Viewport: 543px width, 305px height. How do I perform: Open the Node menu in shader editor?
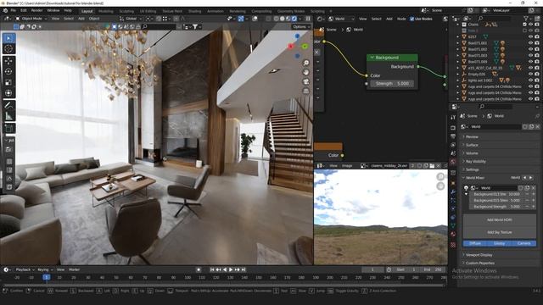401,19
